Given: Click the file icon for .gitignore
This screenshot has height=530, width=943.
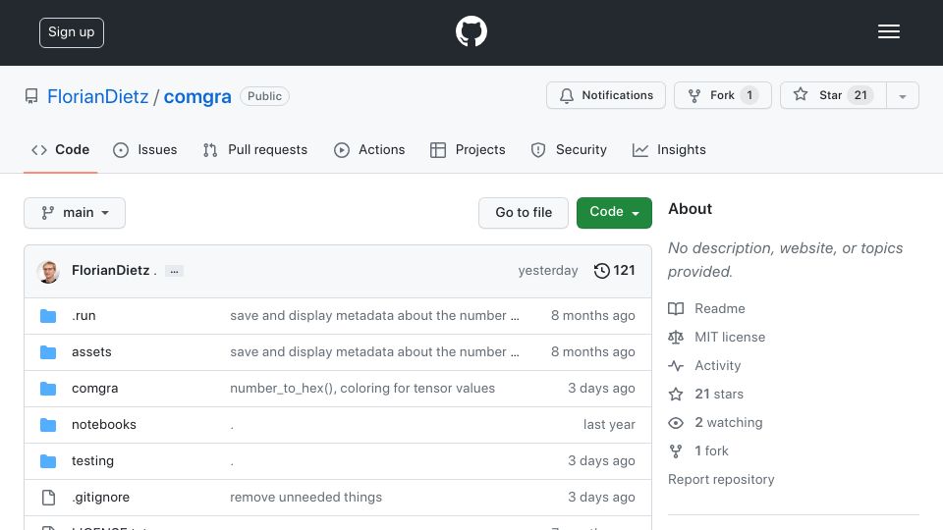Looking at the screenshot, I should (48, 498).
